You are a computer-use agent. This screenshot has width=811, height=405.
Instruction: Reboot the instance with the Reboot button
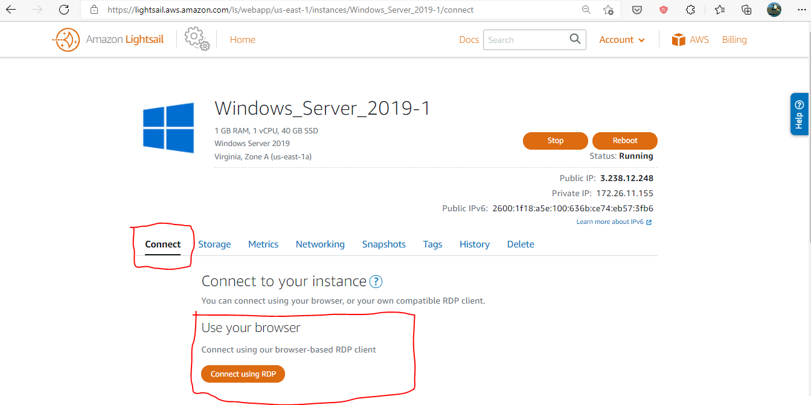(625, 141)
